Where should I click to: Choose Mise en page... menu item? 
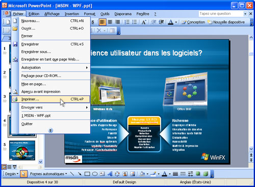pos(50,84)
